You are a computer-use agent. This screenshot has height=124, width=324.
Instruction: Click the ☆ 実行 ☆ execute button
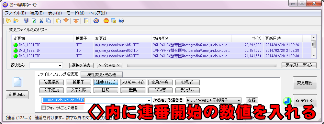point(305,101)
